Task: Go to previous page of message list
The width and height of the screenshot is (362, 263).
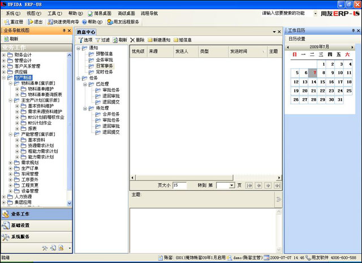Action: coord(258,185)
